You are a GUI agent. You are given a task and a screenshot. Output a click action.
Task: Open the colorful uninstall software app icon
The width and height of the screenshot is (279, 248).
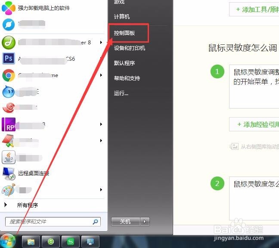(8, 8)
